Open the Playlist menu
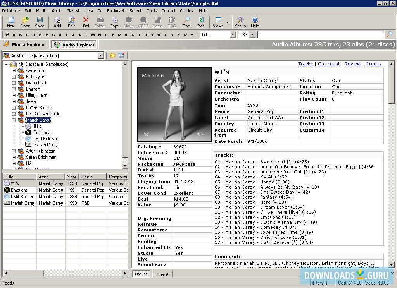 tap(73, 11)
